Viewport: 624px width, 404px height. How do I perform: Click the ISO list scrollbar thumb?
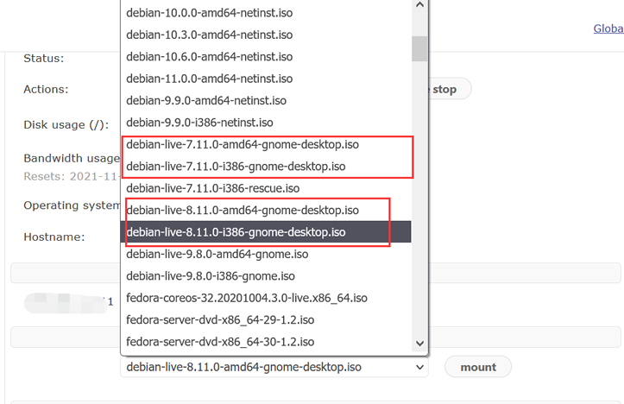419,48
